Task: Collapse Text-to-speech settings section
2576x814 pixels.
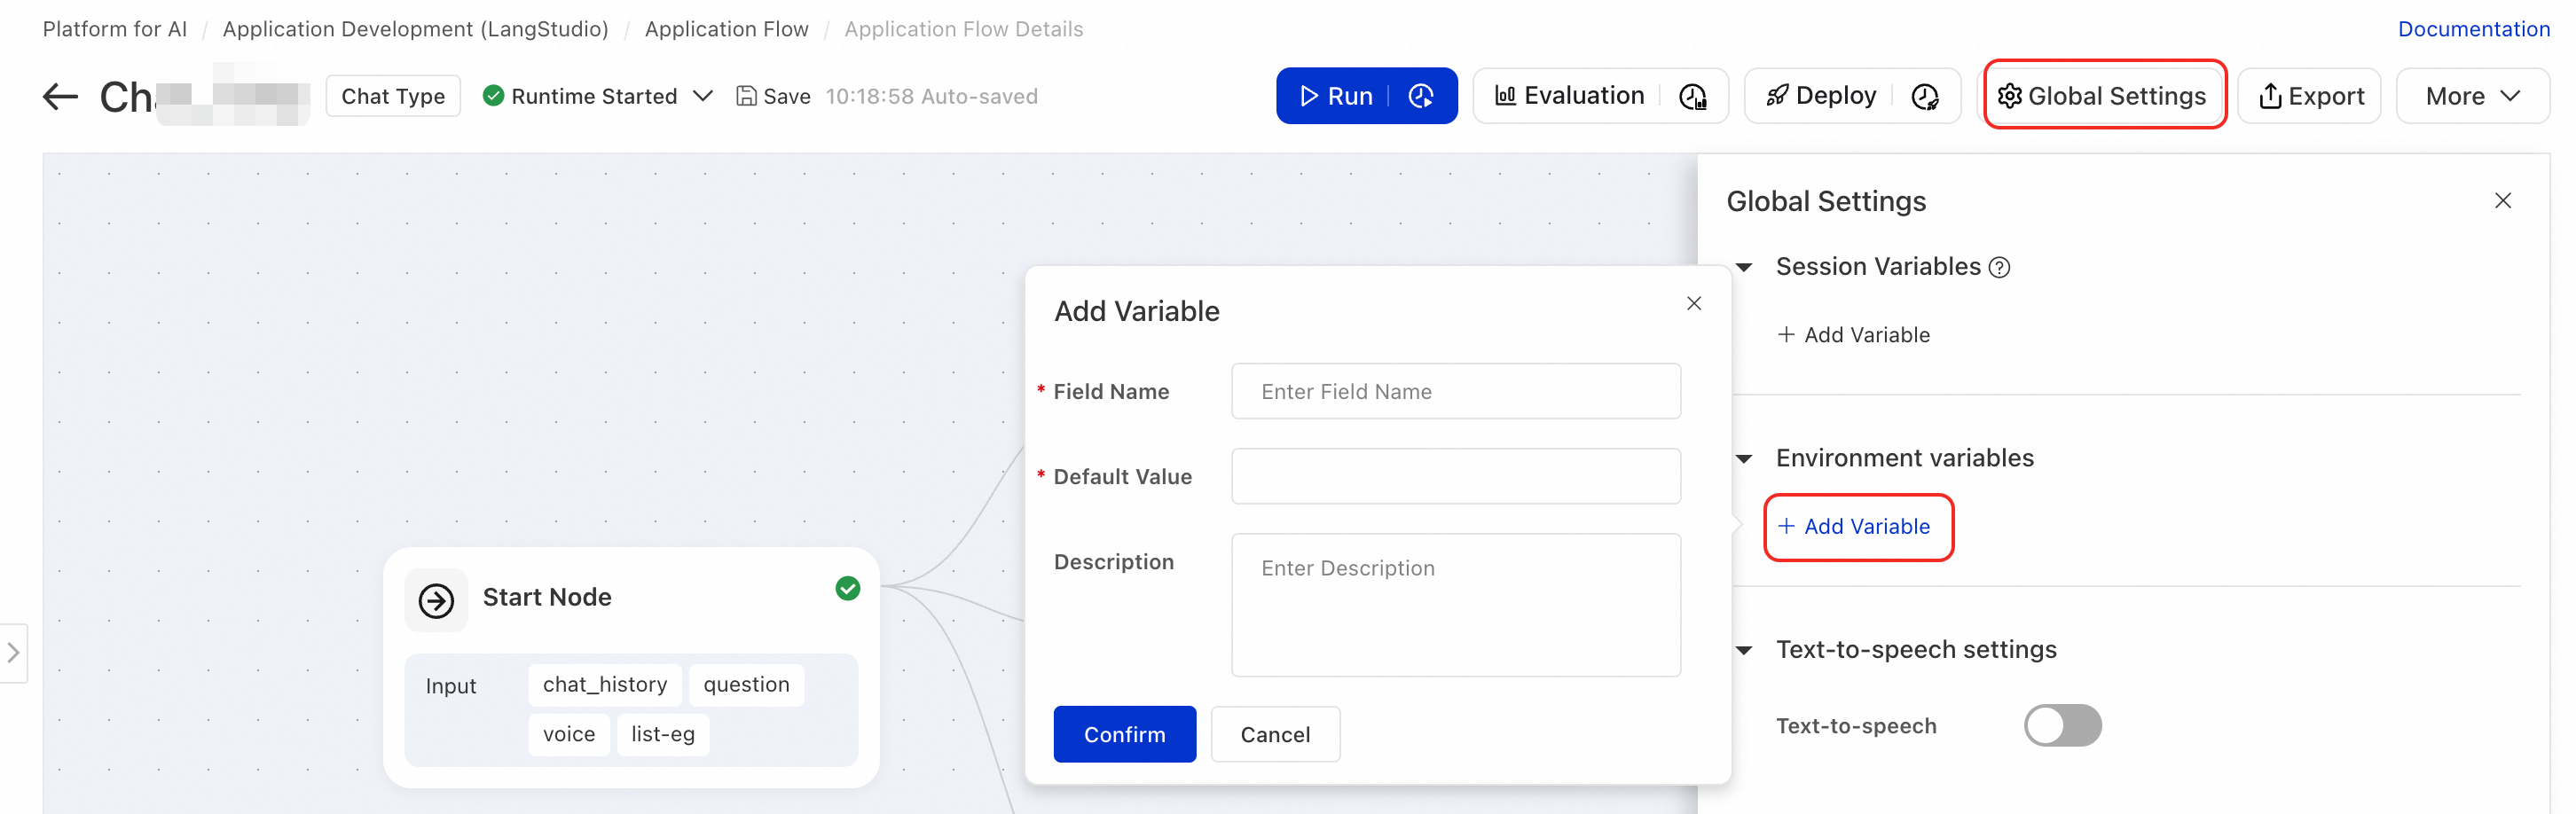Action: coord(1744,650)
